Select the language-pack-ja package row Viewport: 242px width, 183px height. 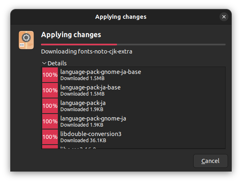click(x=134, y=106)
